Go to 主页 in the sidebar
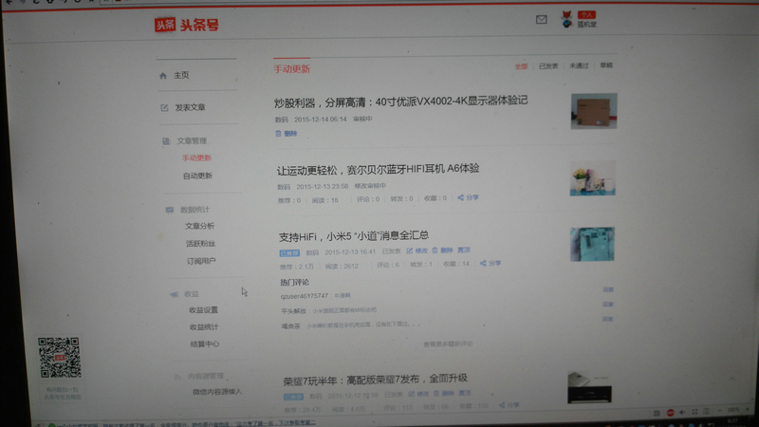Screen dimensions: 759x427 click(x=181, y=76)
